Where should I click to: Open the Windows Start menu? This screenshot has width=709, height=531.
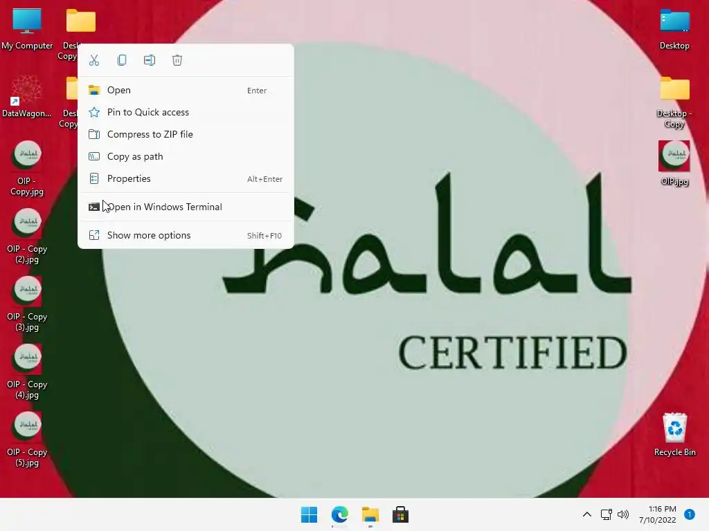tap(309, 514)
